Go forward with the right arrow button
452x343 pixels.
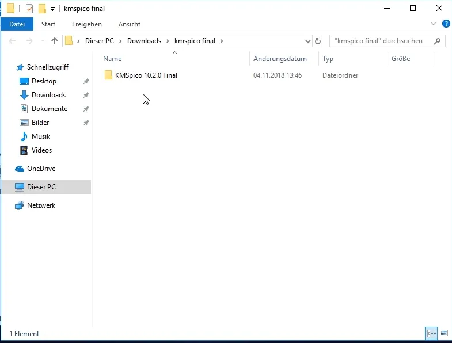(x=29, y=41)
